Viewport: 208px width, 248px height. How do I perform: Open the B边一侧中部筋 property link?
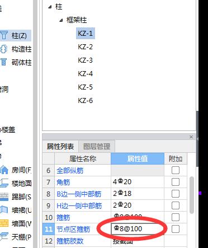[x=79, y=194]
